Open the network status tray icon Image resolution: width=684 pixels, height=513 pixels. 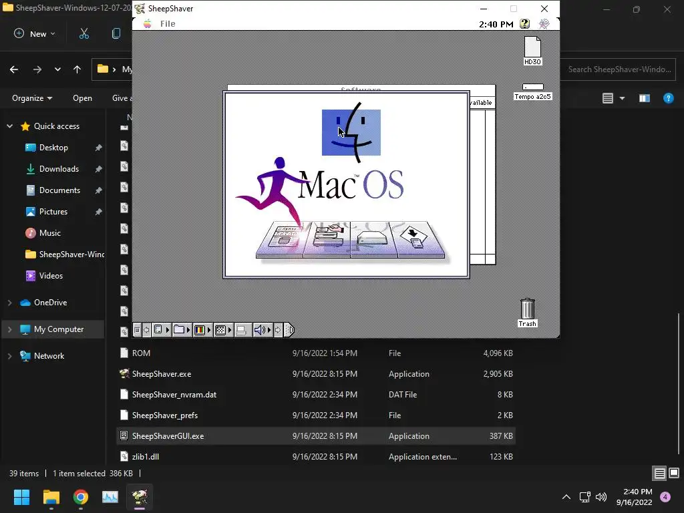coord(585,497)
